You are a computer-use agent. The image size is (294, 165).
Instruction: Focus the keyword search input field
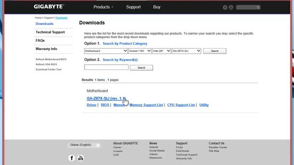tap(106, 67)
